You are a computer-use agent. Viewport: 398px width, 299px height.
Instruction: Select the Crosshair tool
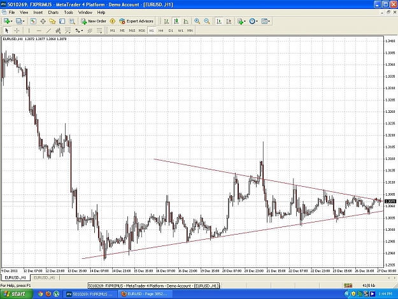pos(17,31)
